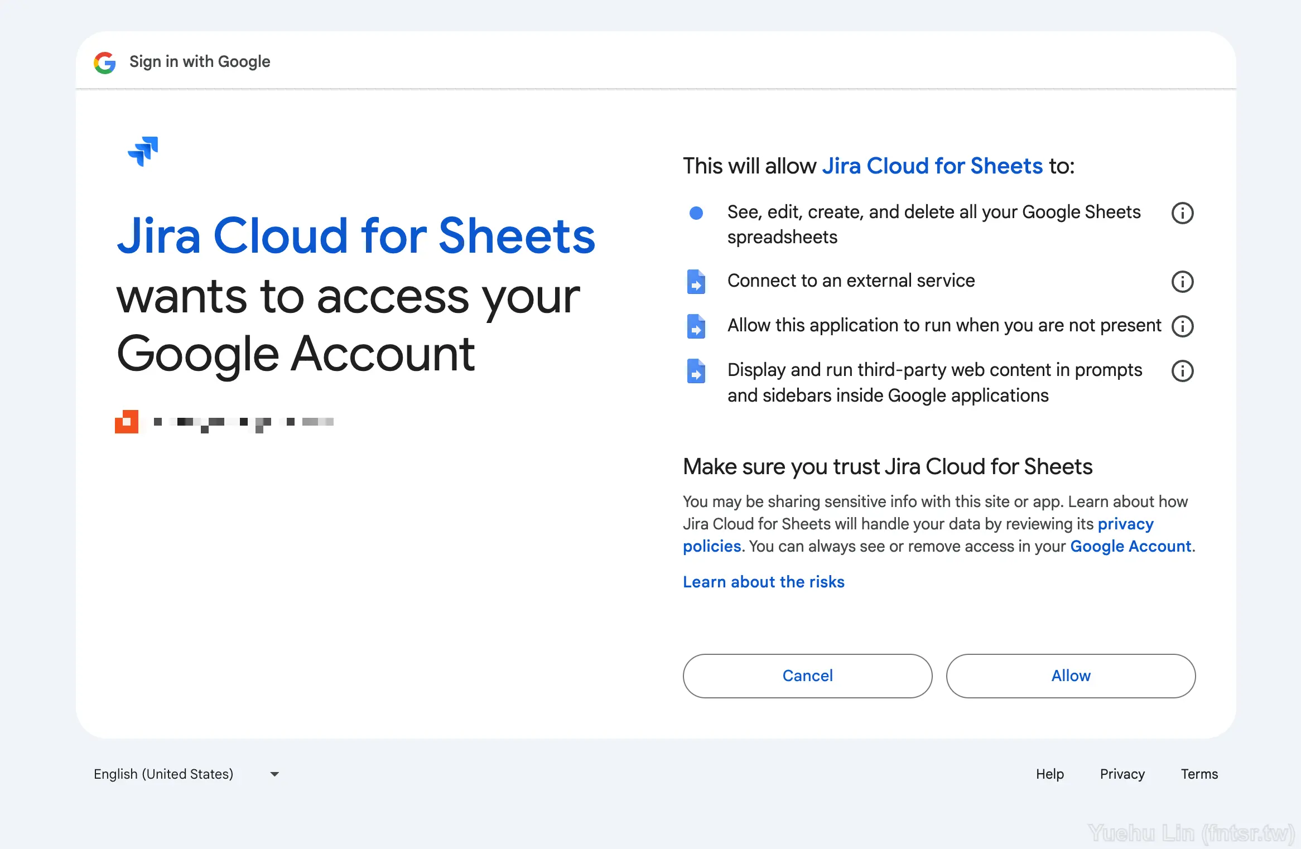Click 'Sign in with Google' header text

point(200,61)
